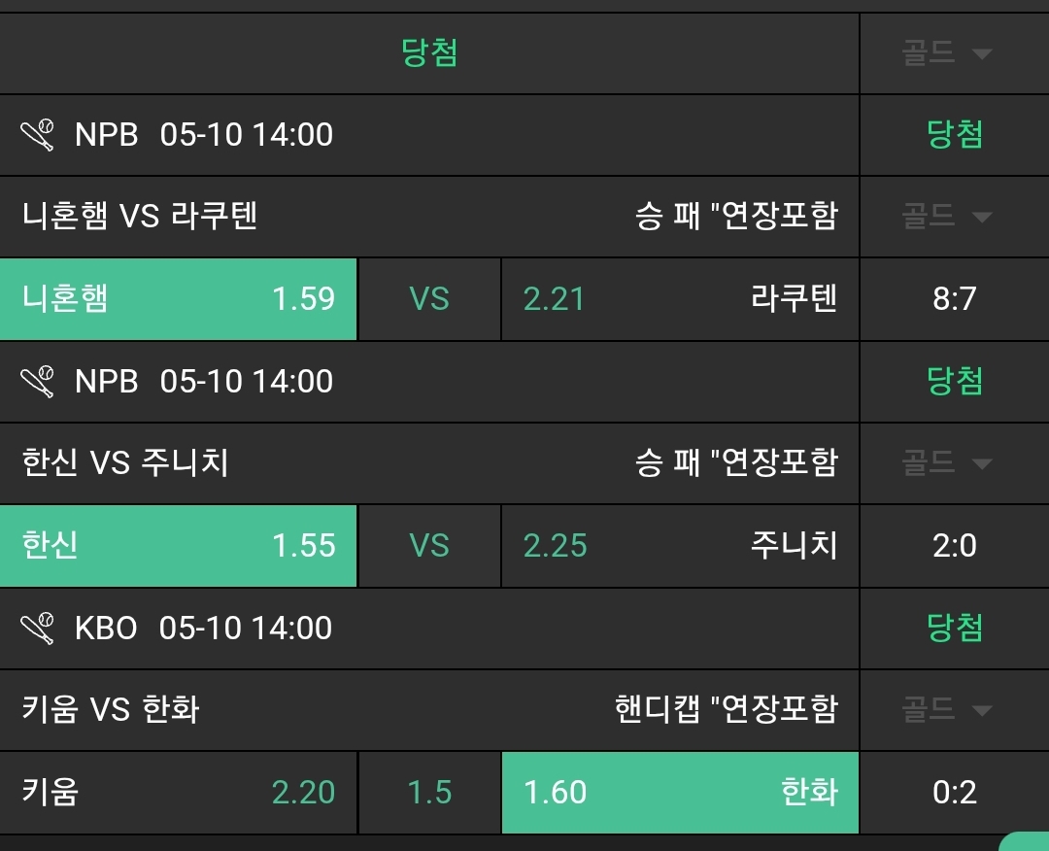Click the 8:7 score cell
Image resolution: width=1049 pixels, height=851 pixels.
(954, 299)
